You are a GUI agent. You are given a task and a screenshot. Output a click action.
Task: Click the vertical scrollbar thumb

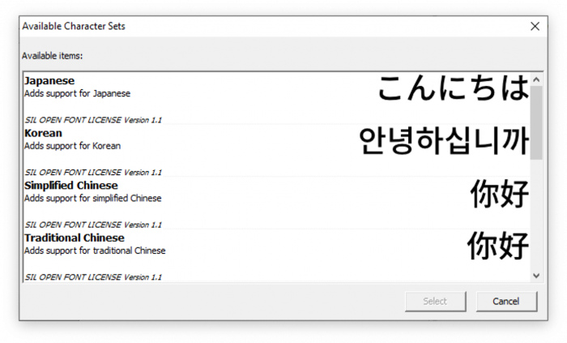(x=535, y=122)
